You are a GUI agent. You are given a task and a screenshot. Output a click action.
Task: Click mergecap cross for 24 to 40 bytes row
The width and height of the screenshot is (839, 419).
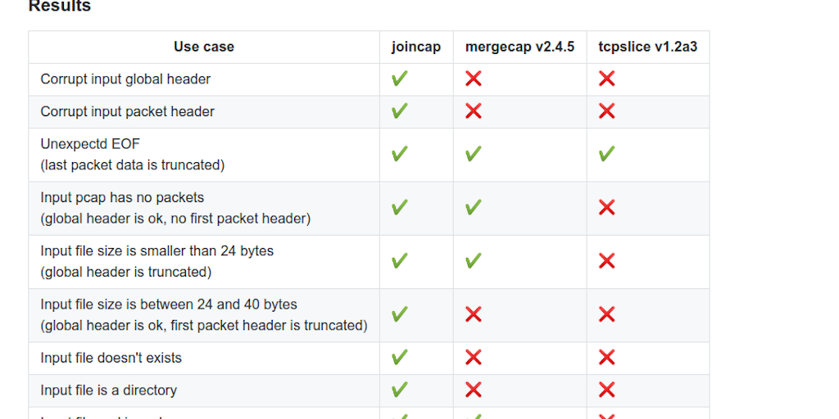(473, 314)
